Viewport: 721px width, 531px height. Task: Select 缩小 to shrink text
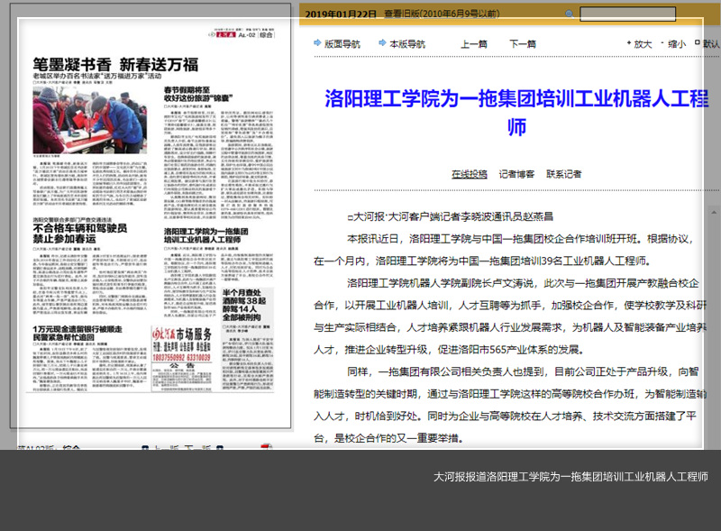click(676, 43)
